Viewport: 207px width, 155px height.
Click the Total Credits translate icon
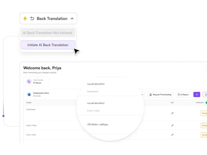29,81
